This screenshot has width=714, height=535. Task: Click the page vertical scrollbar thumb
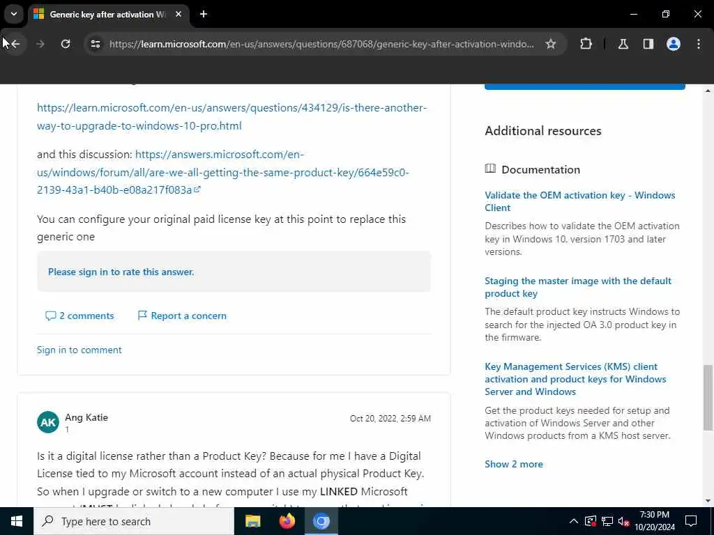(x=708, y=397)
